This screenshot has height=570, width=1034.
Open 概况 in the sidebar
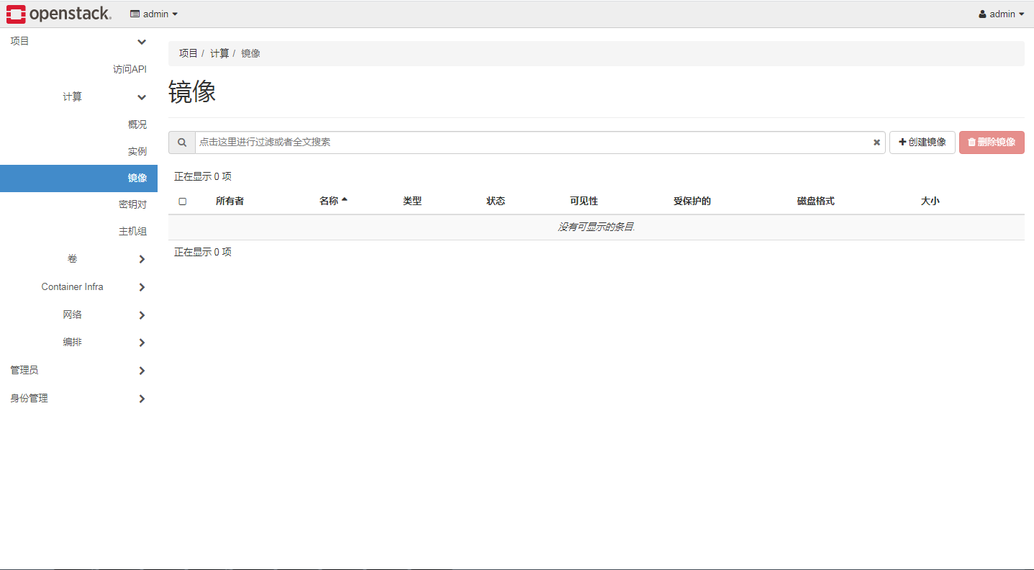click(x=137, y=125)
